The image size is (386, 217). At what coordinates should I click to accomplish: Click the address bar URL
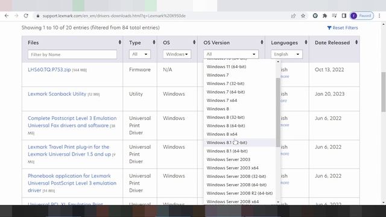[114, 16]
